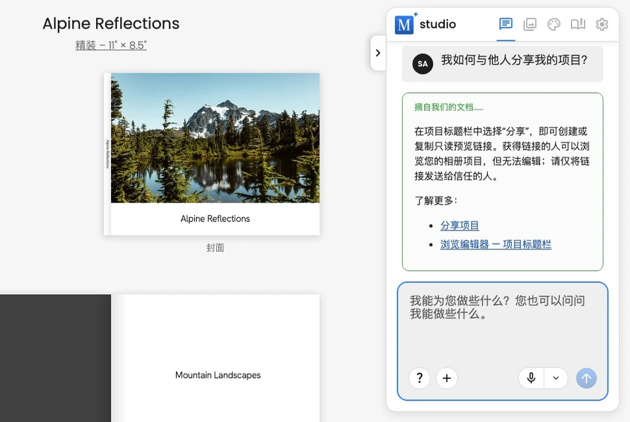Click the Mountain Landscapes page title text
Image resolution: width=630 pixels, height=422 pixels.
pos(218,375)
